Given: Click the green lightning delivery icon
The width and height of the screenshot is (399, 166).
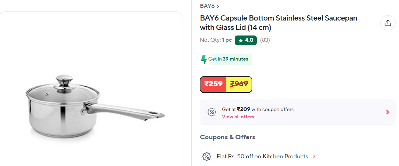Looking at the screenshot, I should pyautogui.click(x=204, y=59).
